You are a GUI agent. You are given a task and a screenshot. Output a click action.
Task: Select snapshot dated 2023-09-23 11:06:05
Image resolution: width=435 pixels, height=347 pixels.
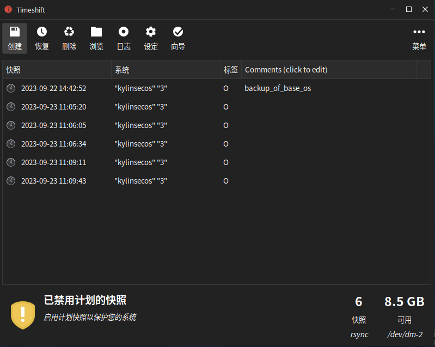(53, 125)
